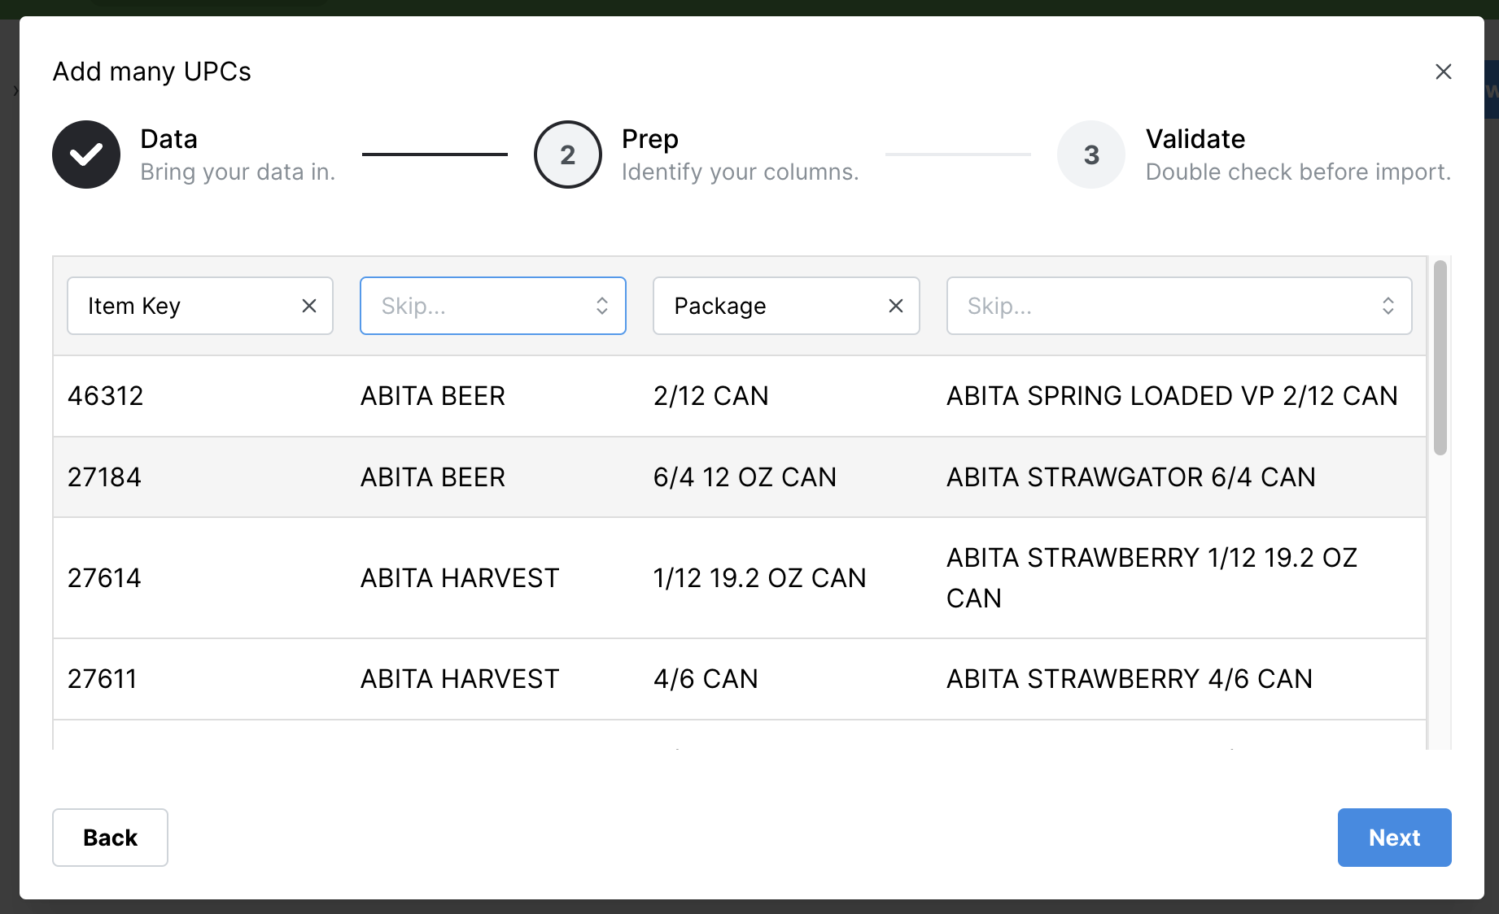
Task: Click 'Bring your data in.' subtitle
Action: pyautogui.click(x=238, y=172)
